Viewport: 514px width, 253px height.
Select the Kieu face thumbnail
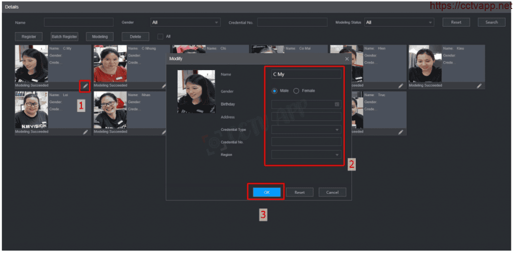(x=425, y=64)
